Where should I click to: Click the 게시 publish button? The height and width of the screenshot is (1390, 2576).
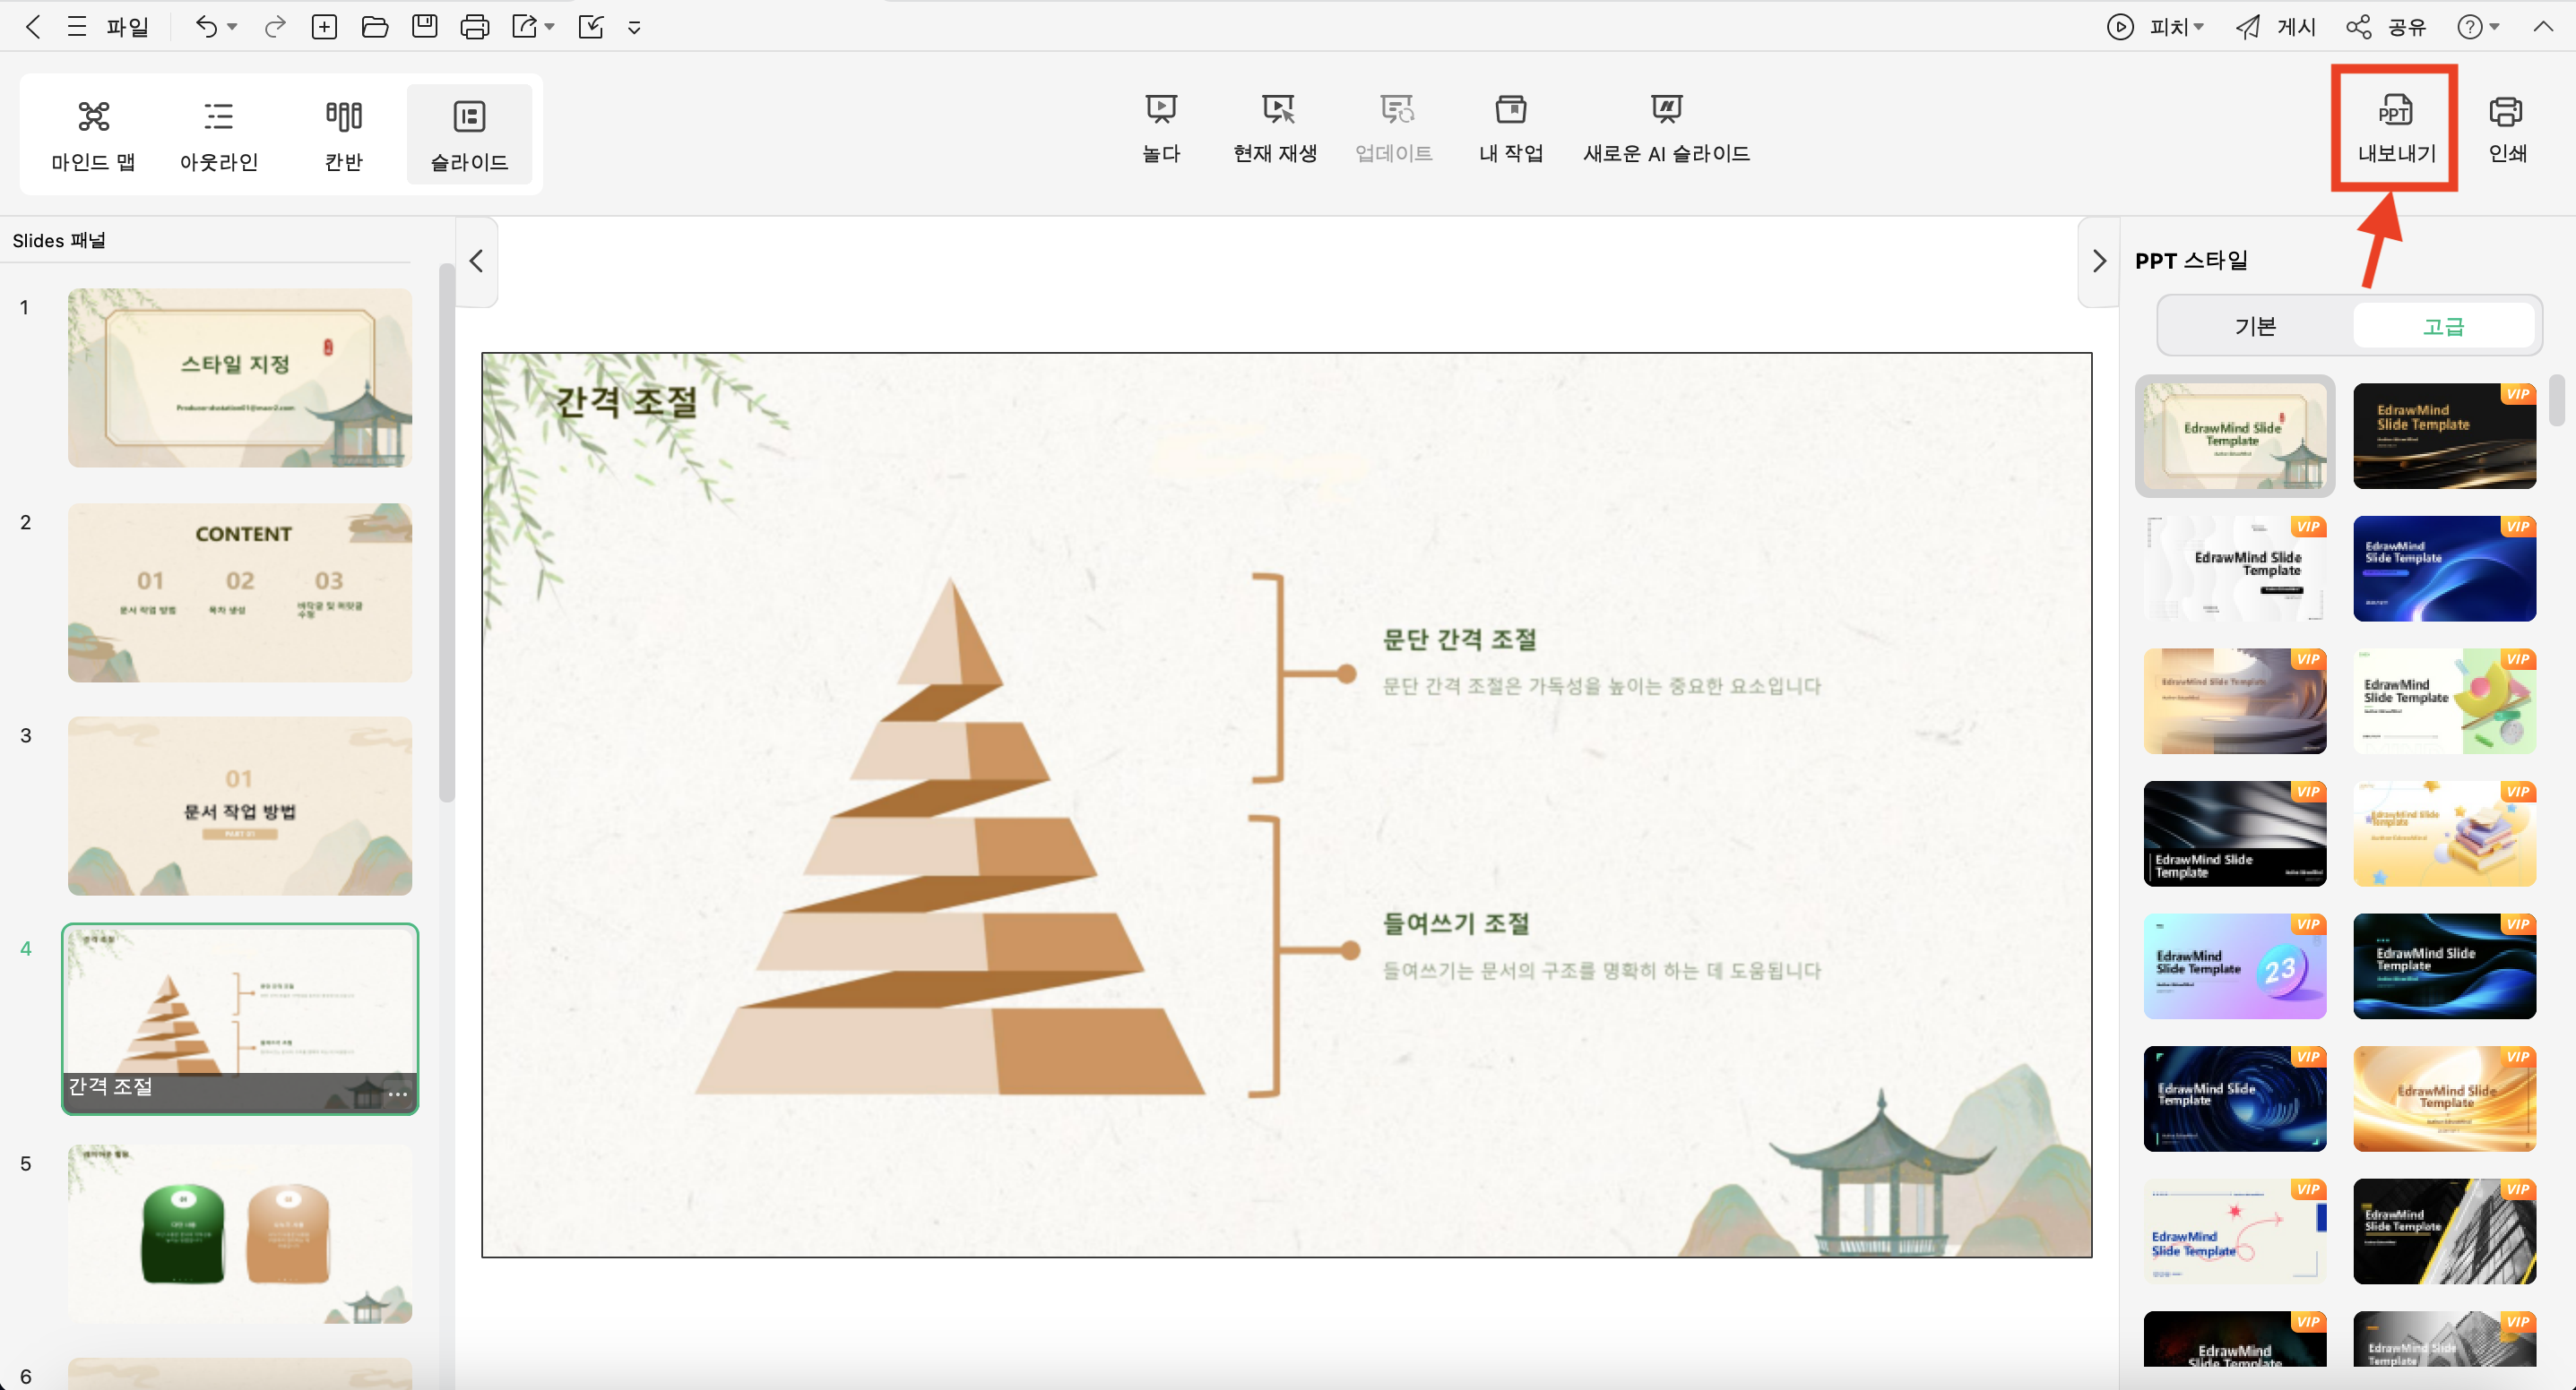pyautogui.click(x=2276, y=27)
